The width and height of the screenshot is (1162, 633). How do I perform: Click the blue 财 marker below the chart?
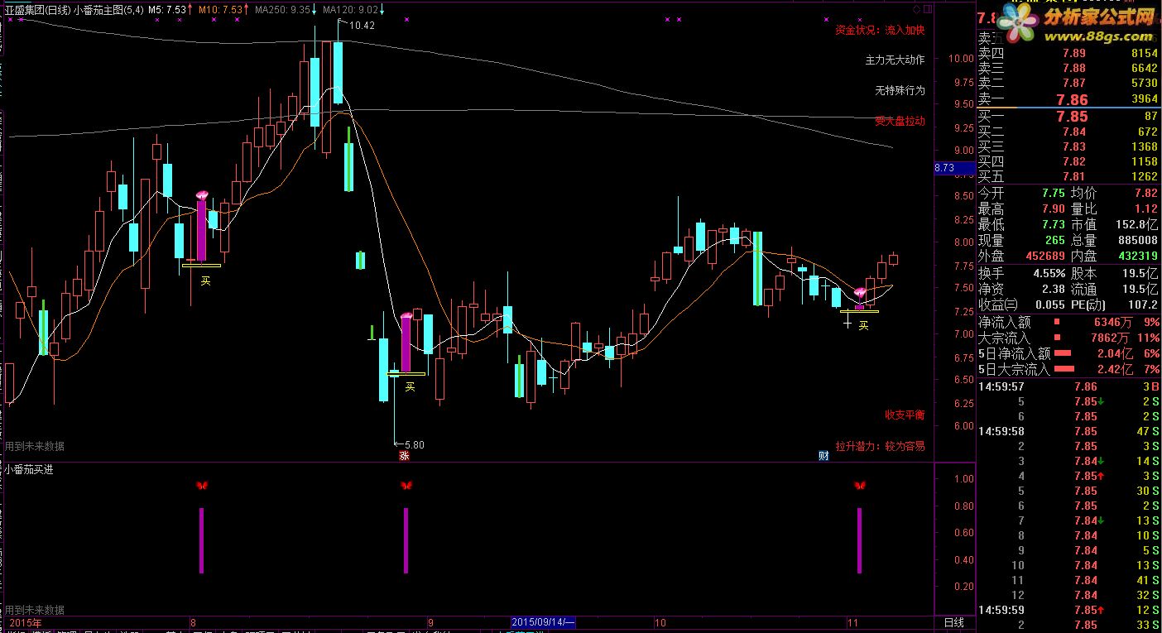pos(823,455)
